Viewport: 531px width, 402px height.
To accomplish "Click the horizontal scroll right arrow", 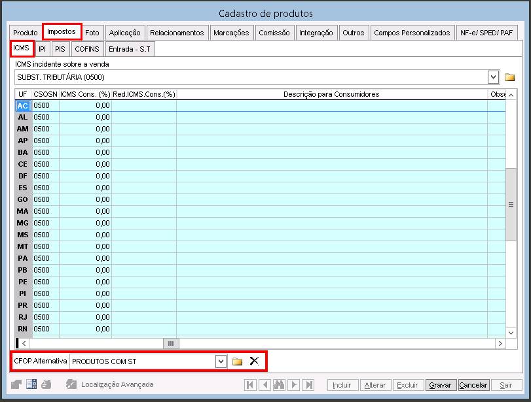I will pos(500,344).
